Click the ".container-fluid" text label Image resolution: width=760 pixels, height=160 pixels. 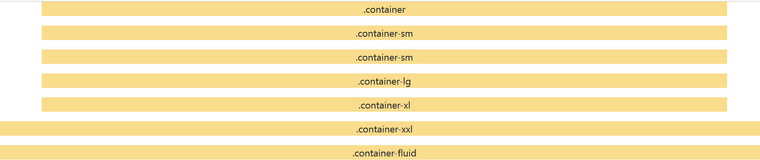click(x=384, y=153)
